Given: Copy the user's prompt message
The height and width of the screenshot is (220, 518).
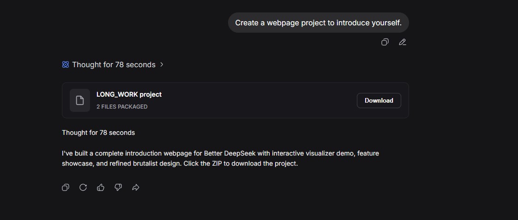Looking at the screenshot, I should pyautogui.click(x=385, y=42).
